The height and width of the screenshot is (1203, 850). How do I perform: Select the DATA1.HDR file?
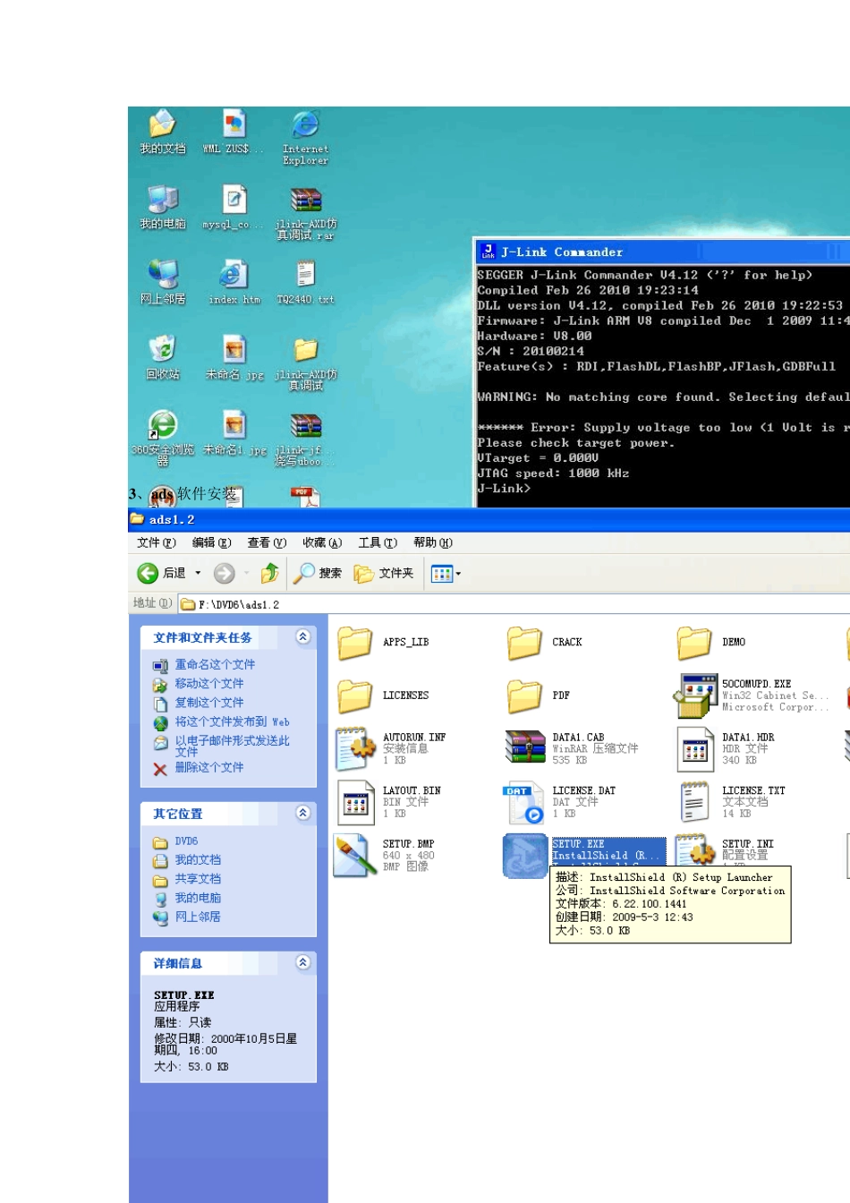click(726, 748)
